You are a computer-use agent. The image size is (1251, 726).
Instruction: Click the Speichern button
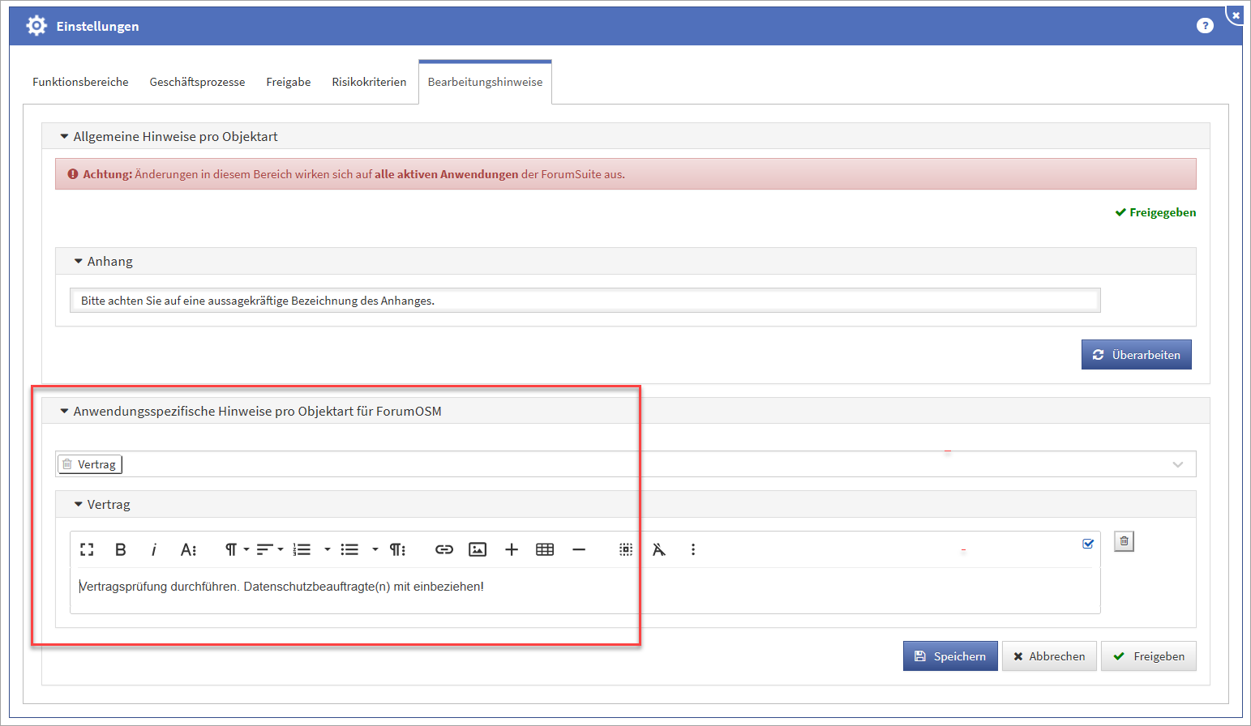950,656
